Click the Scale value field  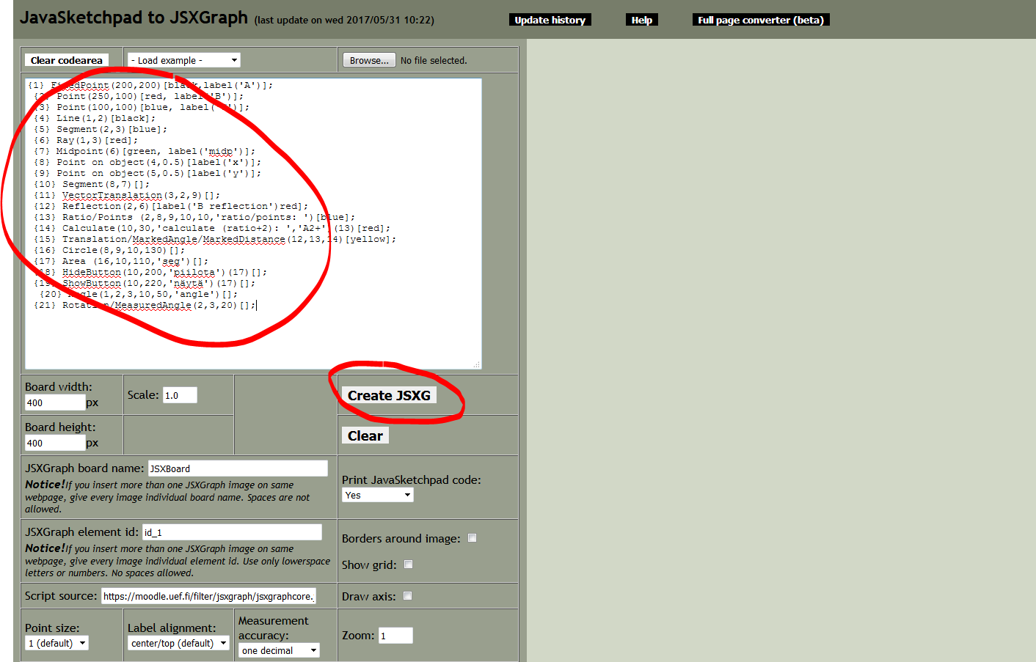point(180,395)
